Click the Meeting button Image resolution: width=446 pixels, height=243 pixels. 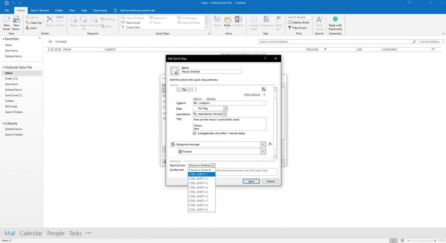coord(108,19)
